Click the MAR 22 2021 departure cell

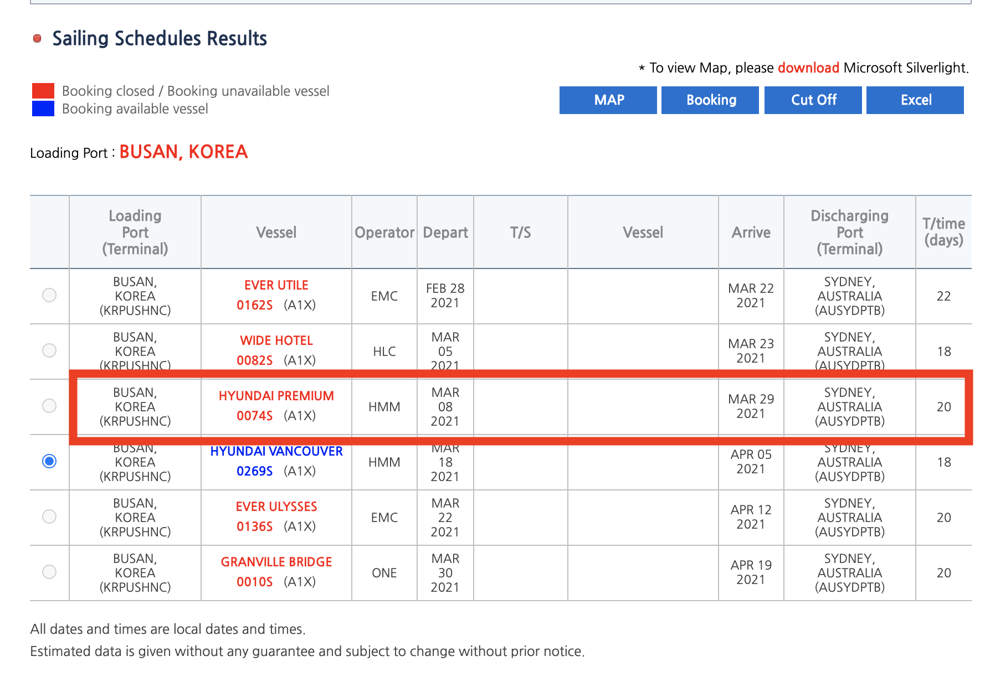(445, 518)
